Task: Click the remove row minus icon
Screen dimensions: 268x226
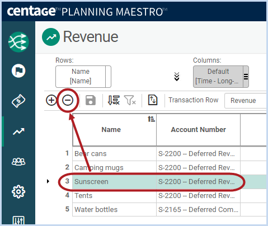Action: [x=68, y=100]
